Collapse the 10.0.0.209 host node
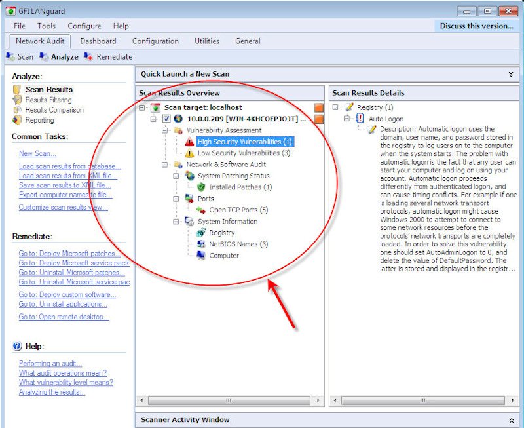 (153, 119)
